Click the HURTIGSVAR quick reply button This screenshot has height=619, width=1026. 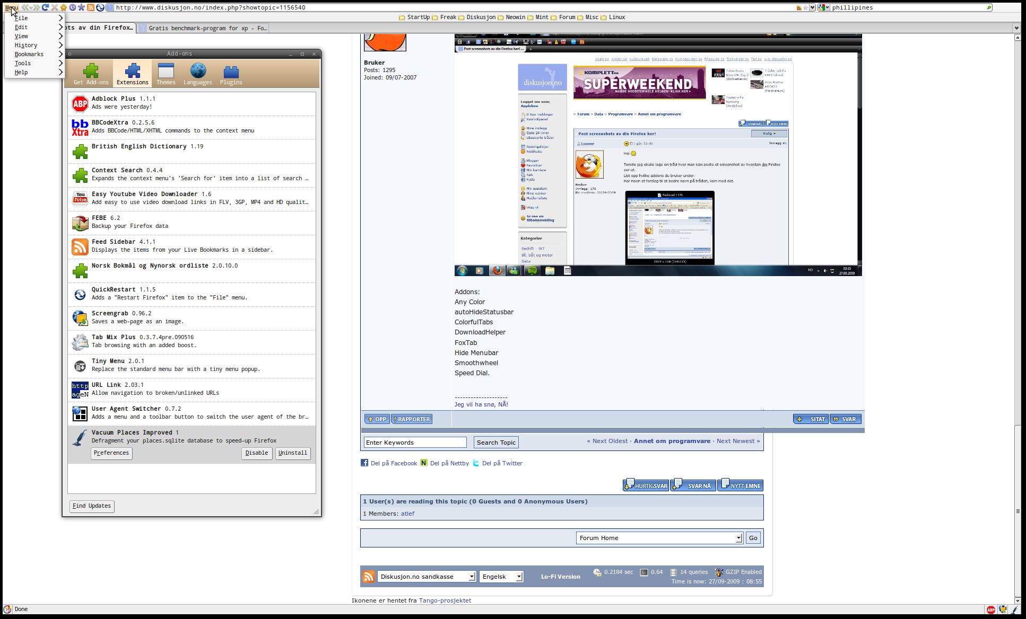click(x=646, y=485)
